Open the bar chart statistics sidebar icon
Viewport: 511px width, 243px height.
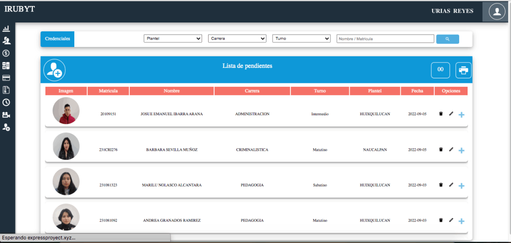coord(6,29)
